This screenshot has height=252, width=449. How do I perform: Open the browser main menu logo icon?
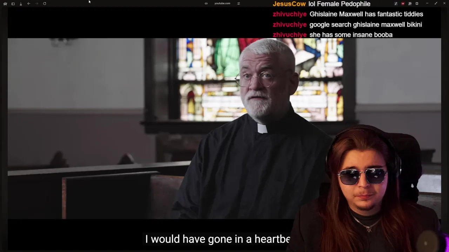click(x=5, y=3)
